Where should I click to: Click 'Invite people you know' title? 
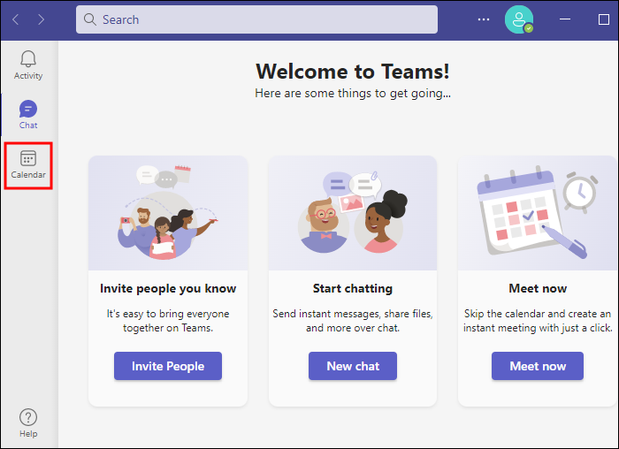tap(168, 288)
